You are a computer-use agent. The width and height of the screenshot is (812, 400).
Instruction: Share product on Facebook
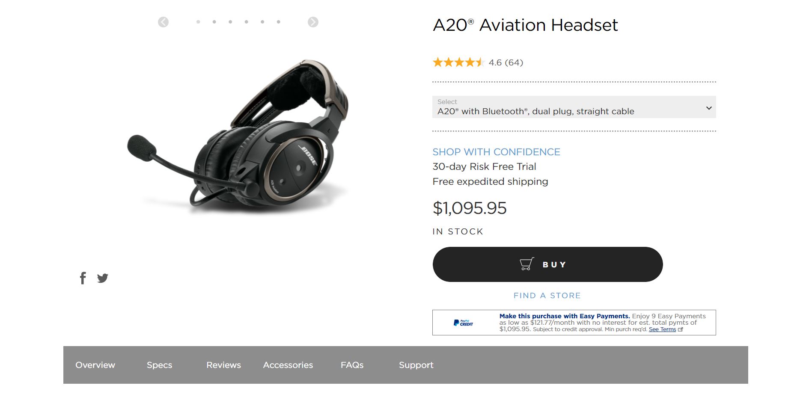click(x=83, y=278)
